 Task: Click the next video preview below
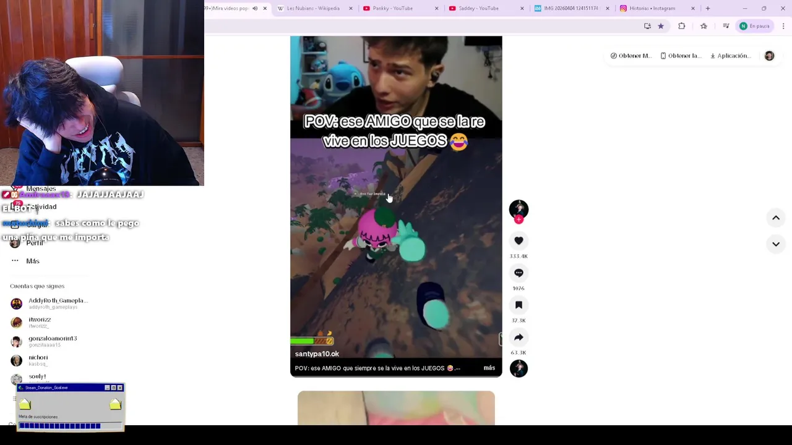pos(396,408)
